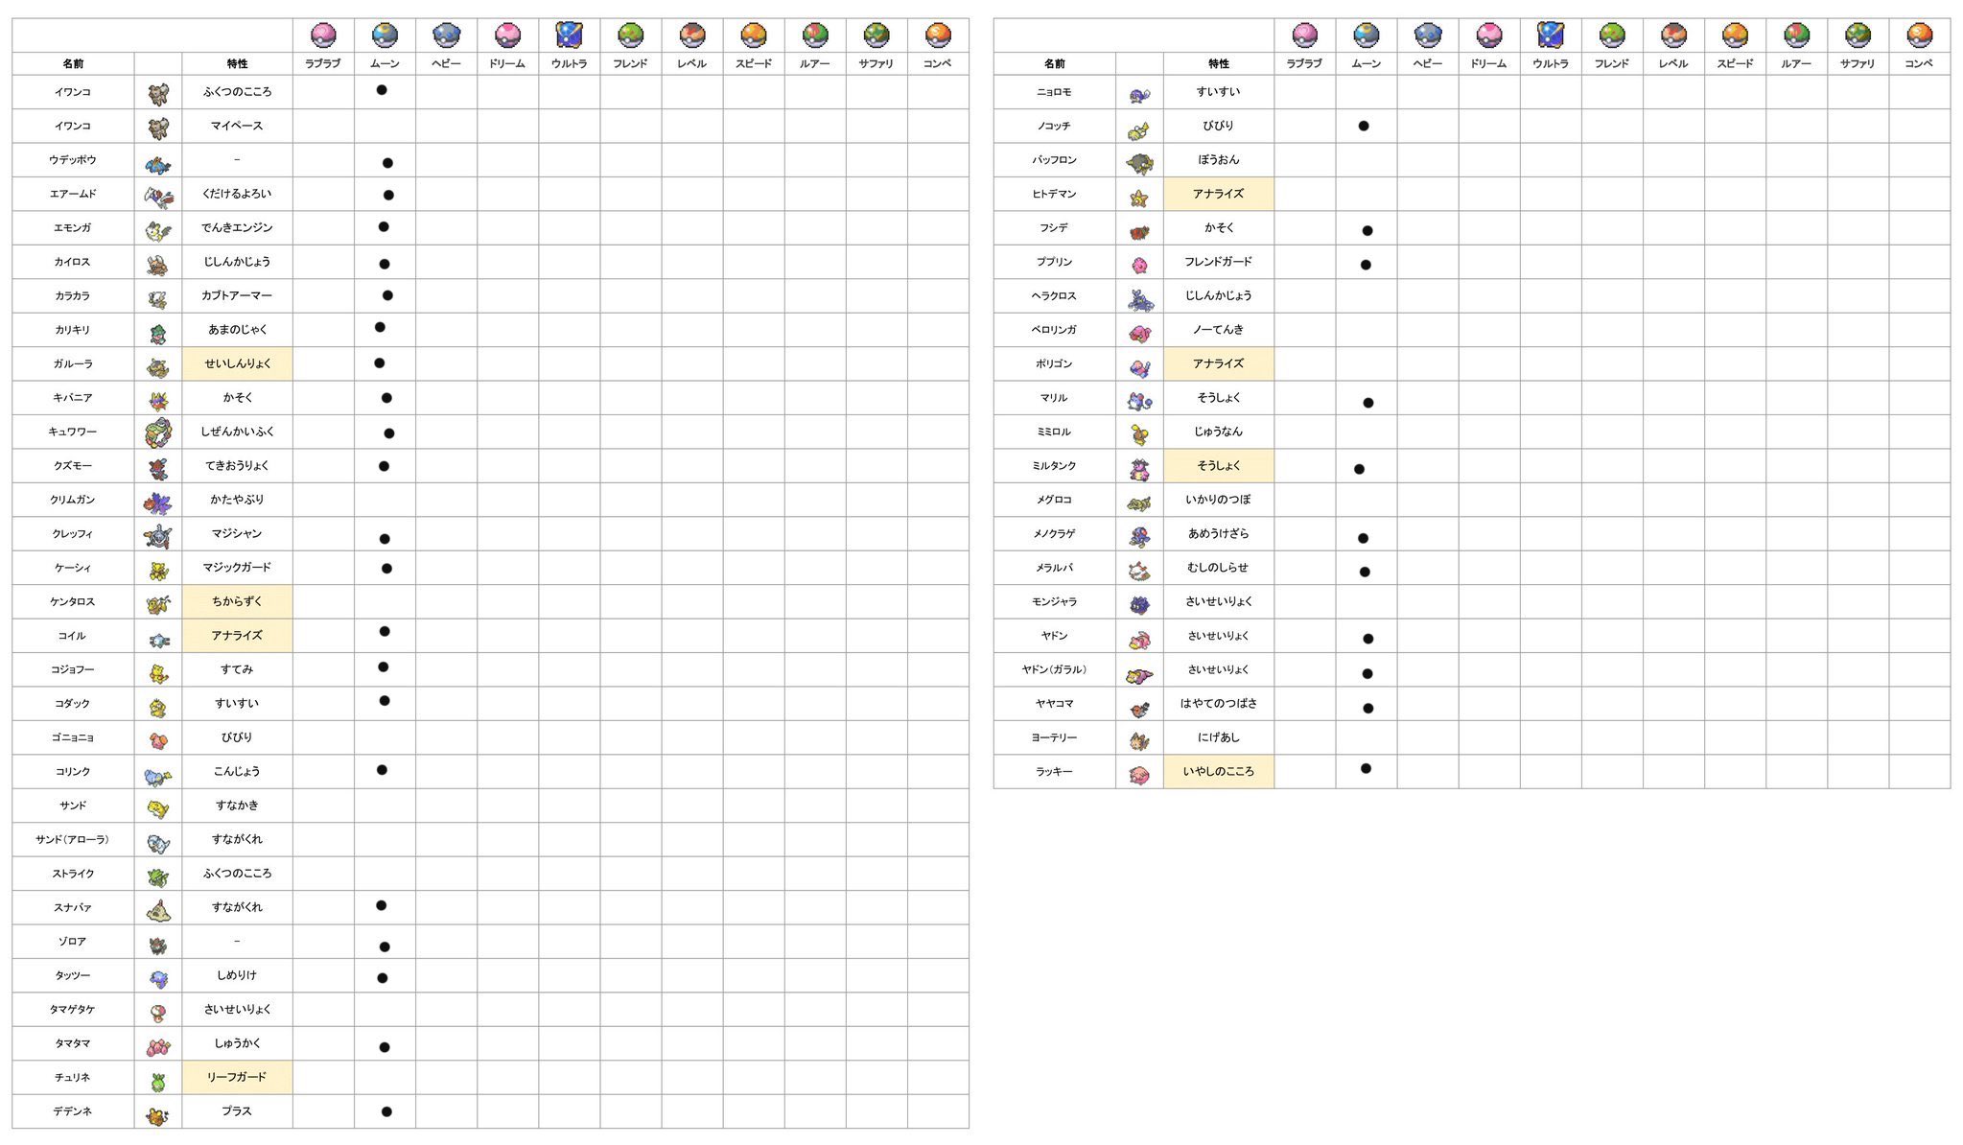Click the ケンタロス name cell

click(x=73, y=601)
